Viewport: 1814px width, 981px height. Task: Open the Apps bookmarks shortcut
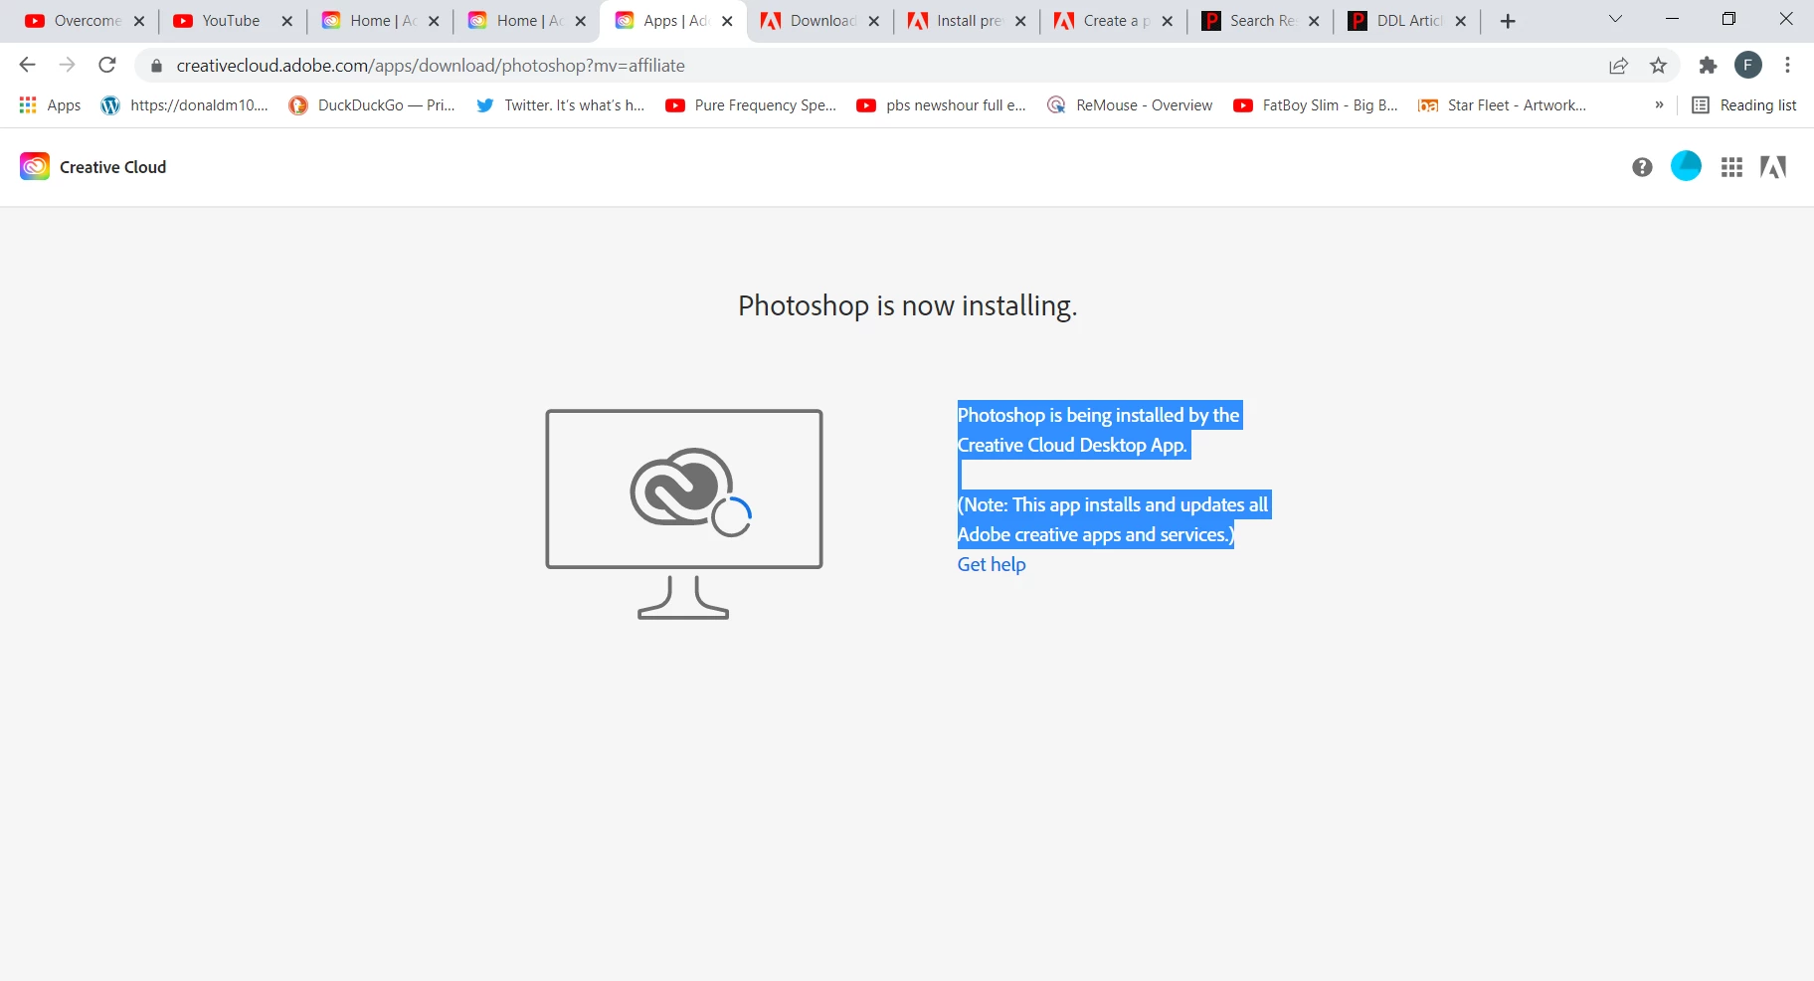(50, 105)
